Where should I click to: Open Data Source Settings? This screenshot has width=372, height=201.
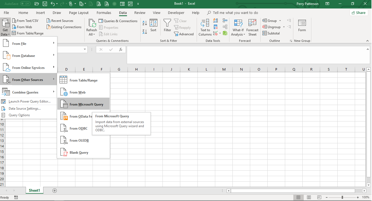point(29,109)
